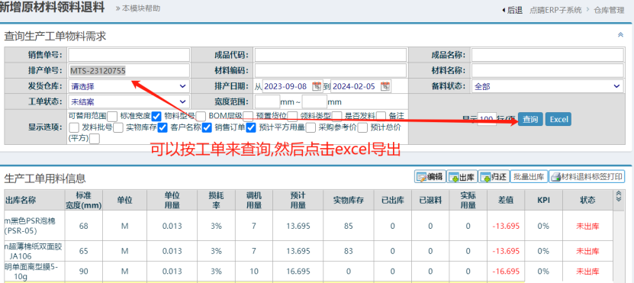Viewport: 634px width, 283px height.
Task: Enable the BOM层级 checkbox
Action: (248, 117)
